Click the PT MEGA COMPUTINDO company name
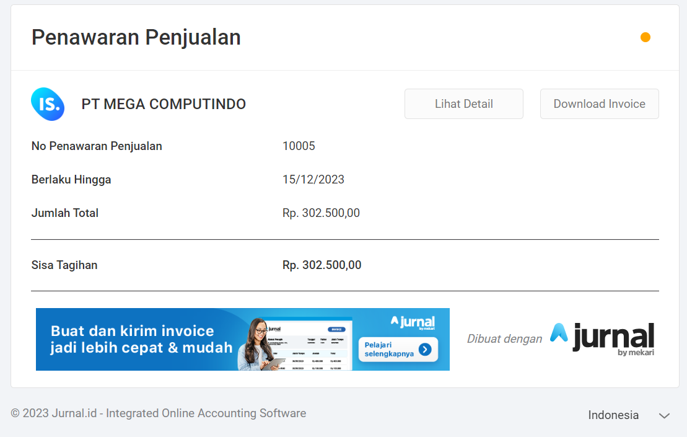This screenshot has height=437, width=687. click(x=164, y=104)
